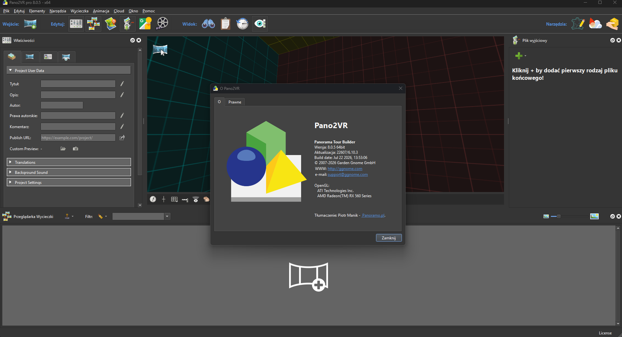This screenshot has width=622, height=337.
Task: Open the Google Maps toolbar icon
Action: tap(145, 24)
